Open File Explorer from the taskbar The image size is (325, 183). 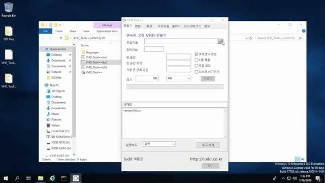point(41,178)
